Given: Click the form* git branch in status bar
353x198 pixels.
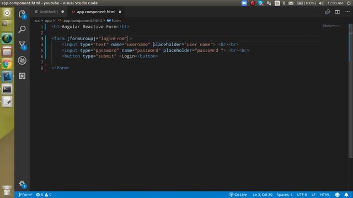Looking at the screenshot, I should 25,195.
